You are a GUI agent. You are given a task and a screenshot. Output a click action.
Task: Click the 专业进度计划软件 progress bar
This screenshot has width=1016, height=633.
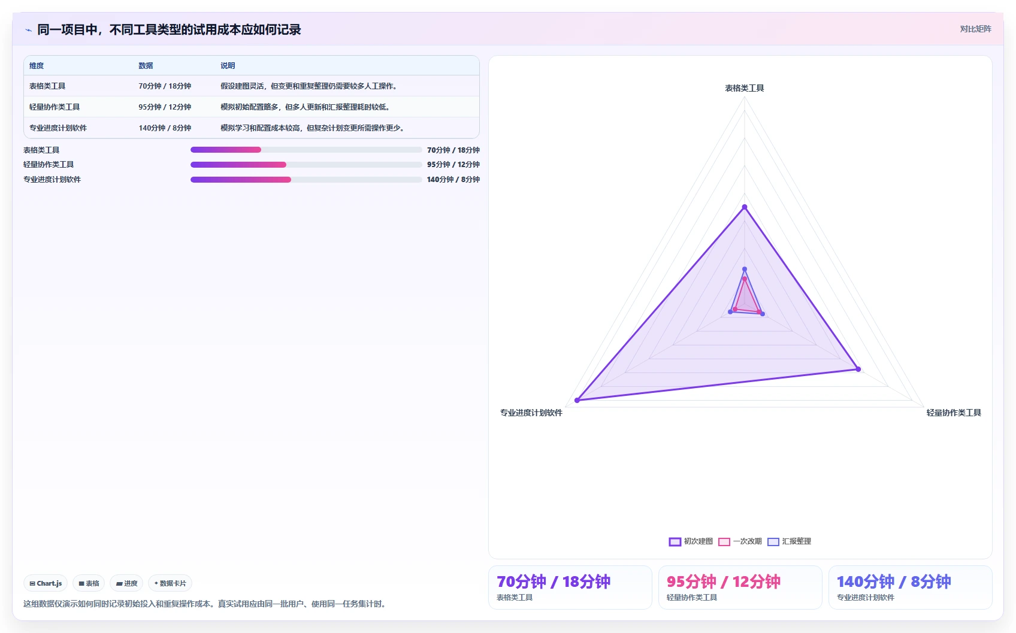(x=306, y=180)
